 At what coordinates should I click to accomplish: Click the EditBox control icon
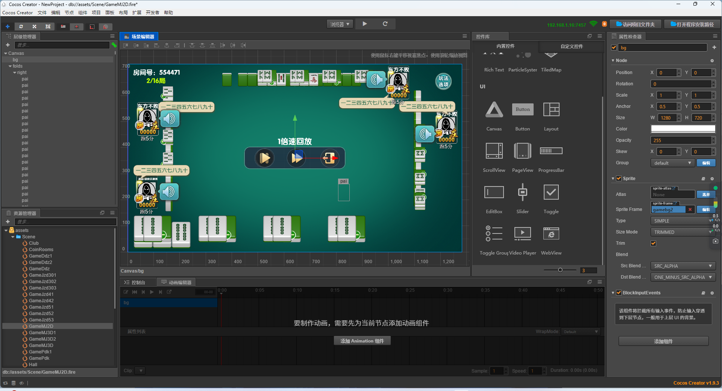[x=494, y=192]
